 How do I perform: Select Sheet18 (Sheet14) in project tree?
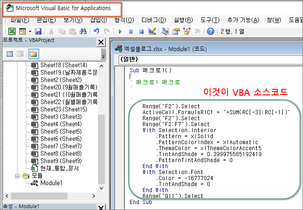64,65
